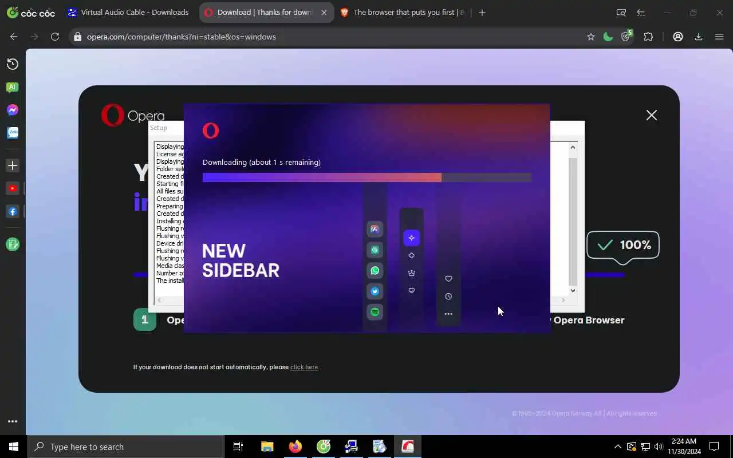Open Messenger from the browser sidebar
The height and width of the screenshot is (458, 733).
tap(13, 110)
